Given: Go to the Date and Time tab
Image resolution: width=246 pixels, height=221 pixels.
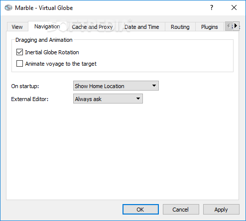Looking at the screenshot, I should pyautogui.click(x=142, y=27).
